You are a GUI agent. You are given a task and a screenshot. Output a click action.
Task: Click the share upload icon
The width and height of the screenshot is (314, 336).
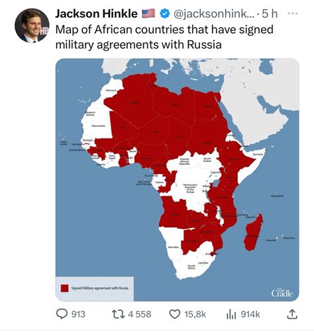(x=292, y=314)
